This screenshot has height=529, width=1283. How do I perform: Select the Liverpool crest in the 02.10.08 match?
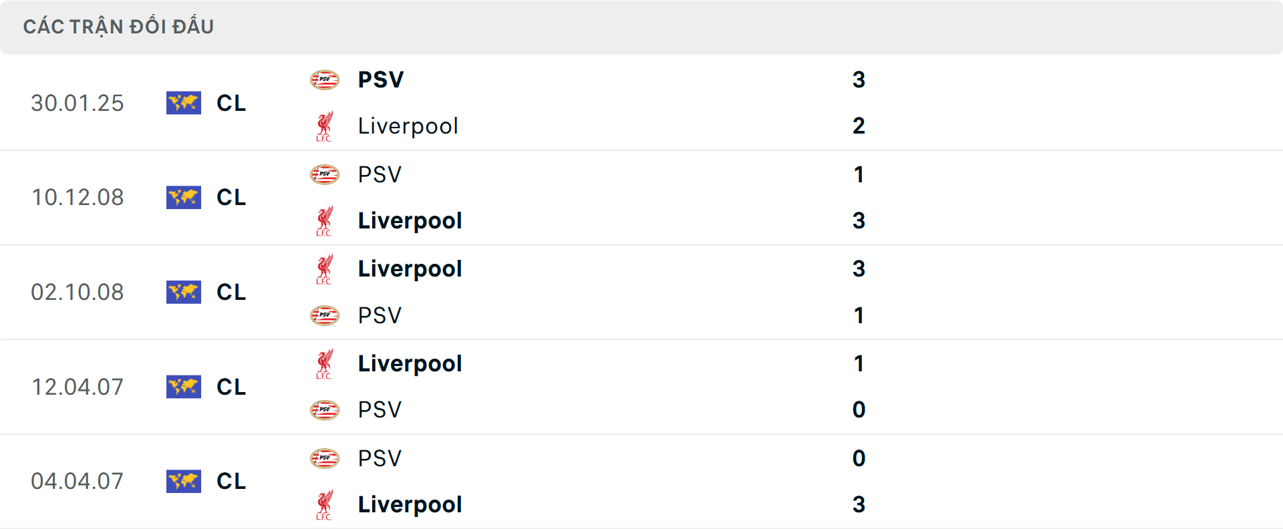(325, 269)
